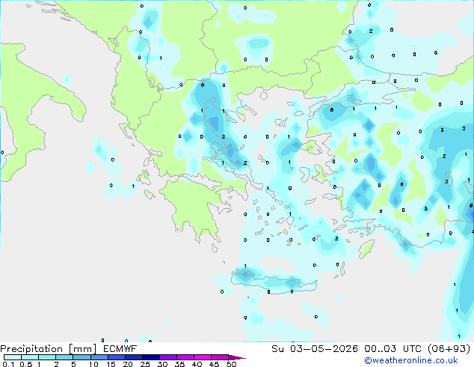
Task: Click the 2–5 mm legend color swatch
Action: (x=64, y=357)
